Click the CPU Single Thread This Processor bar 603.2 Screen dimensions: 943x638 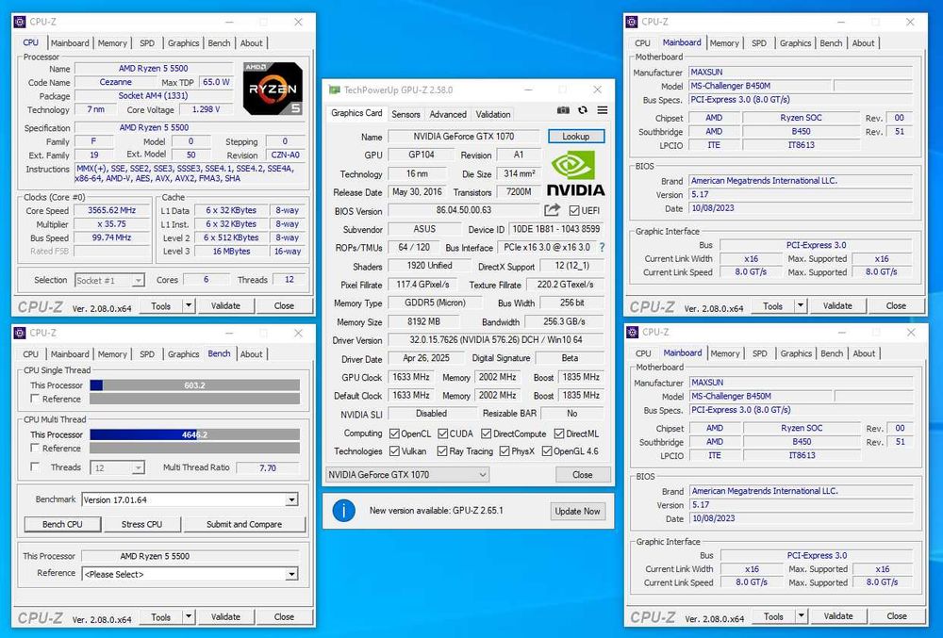click(x=195, y=385)
